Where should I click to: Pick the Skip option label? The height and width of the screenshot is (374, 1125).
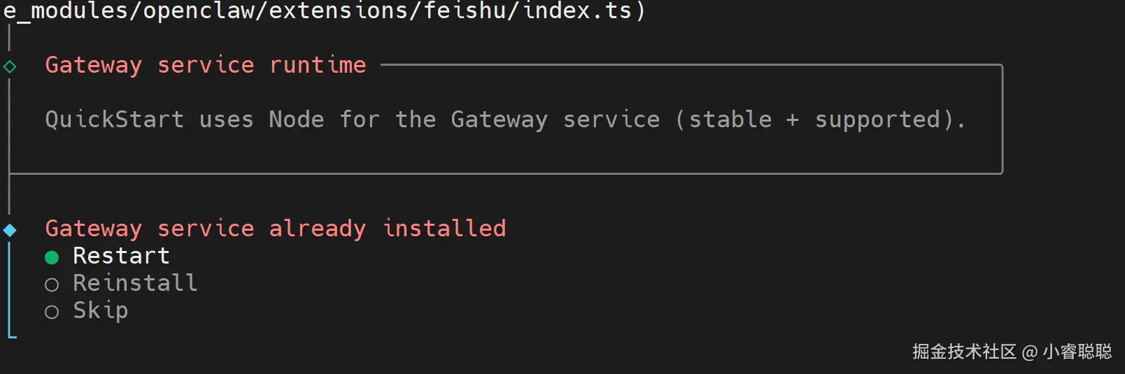click(x=101, y=310)
